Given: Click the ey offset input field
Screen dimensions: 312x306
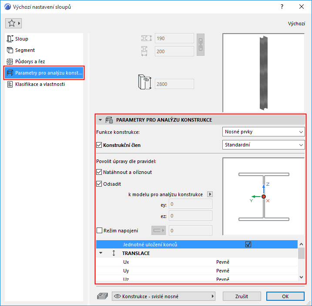Looking at the screenshot, I should pyautogui.click(x=191, y=204).
